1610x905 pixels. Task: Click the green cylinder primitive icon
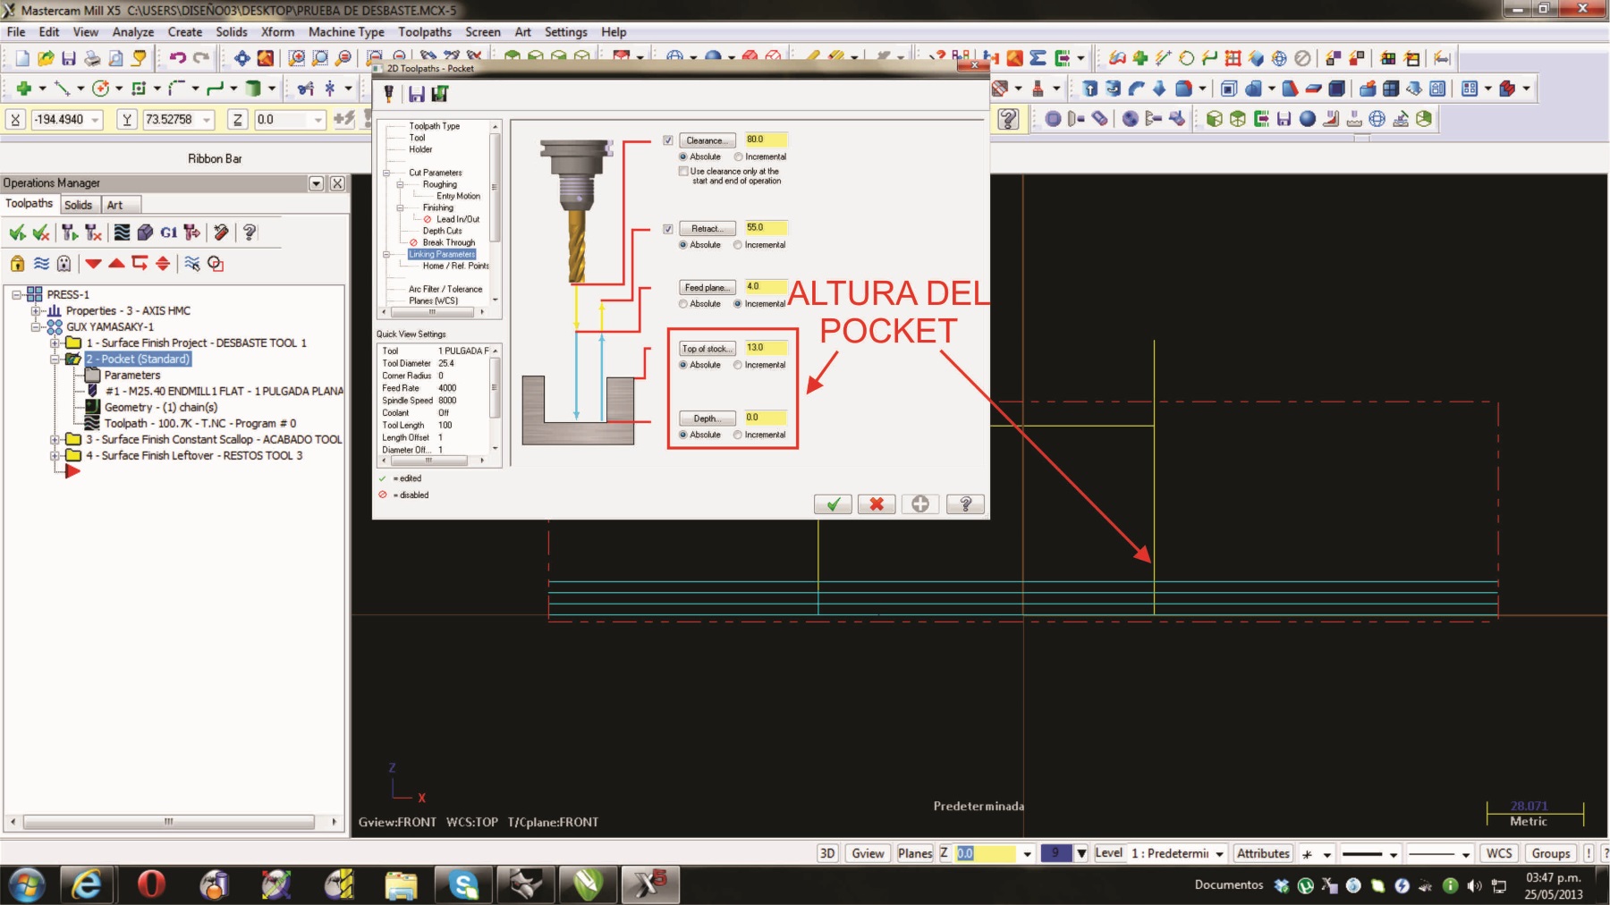pos(253,89)
